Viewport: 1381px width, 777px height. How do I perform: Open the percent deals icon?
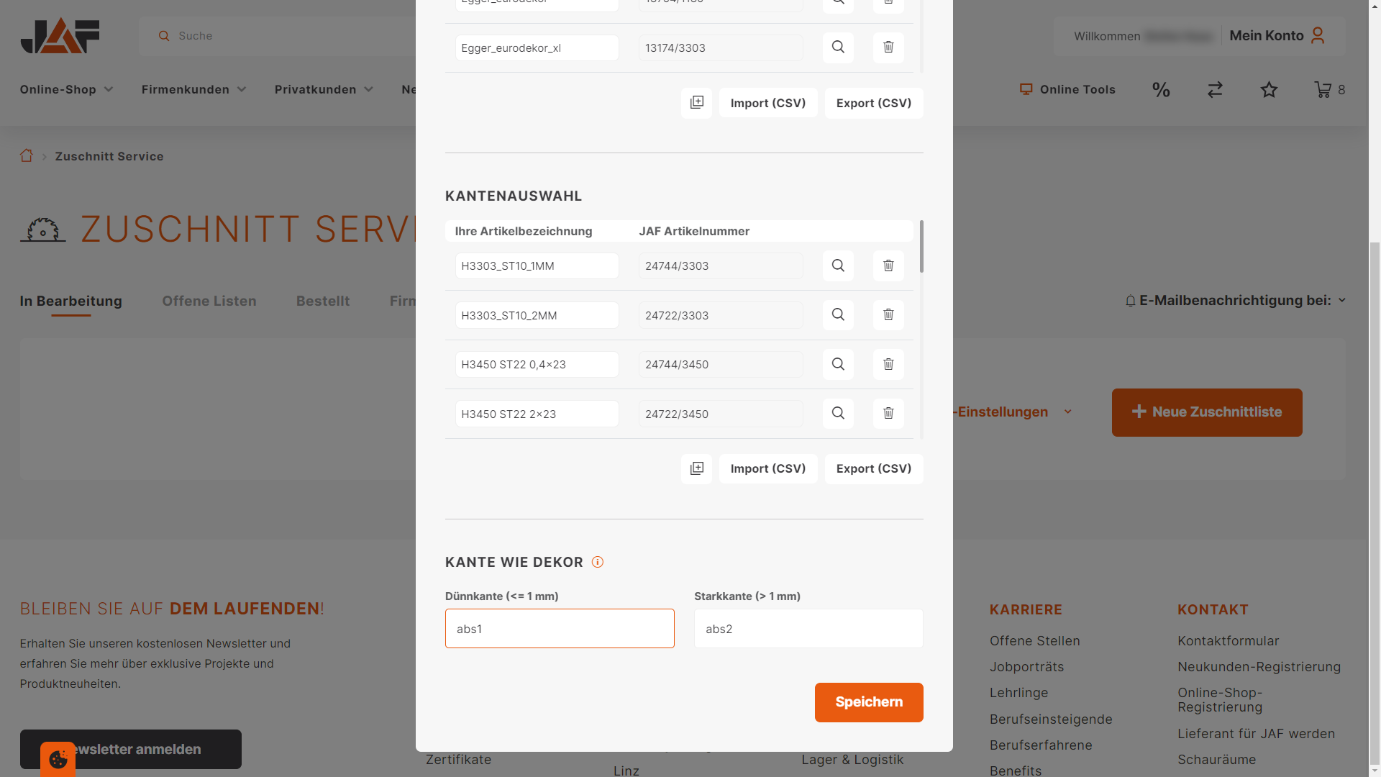(x=1161, y=90)
